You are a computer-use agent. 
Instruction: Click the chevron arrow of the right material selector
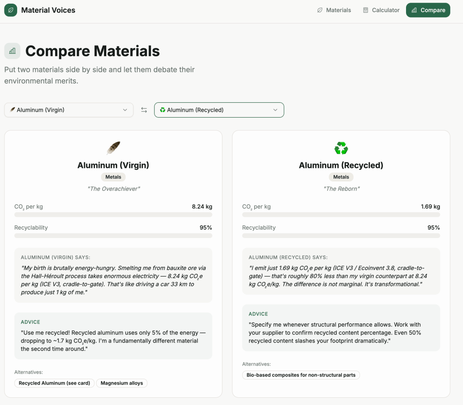tap(275, 110)
